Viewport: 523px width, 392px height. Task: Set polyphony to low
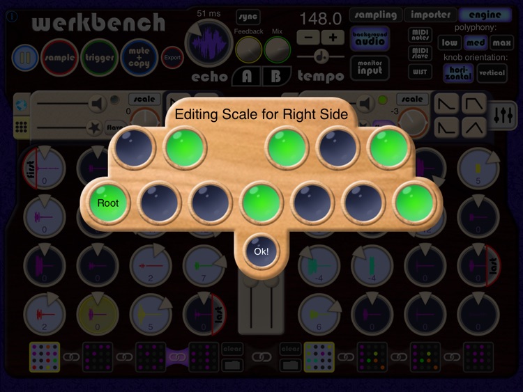click(x=450, y=42)
